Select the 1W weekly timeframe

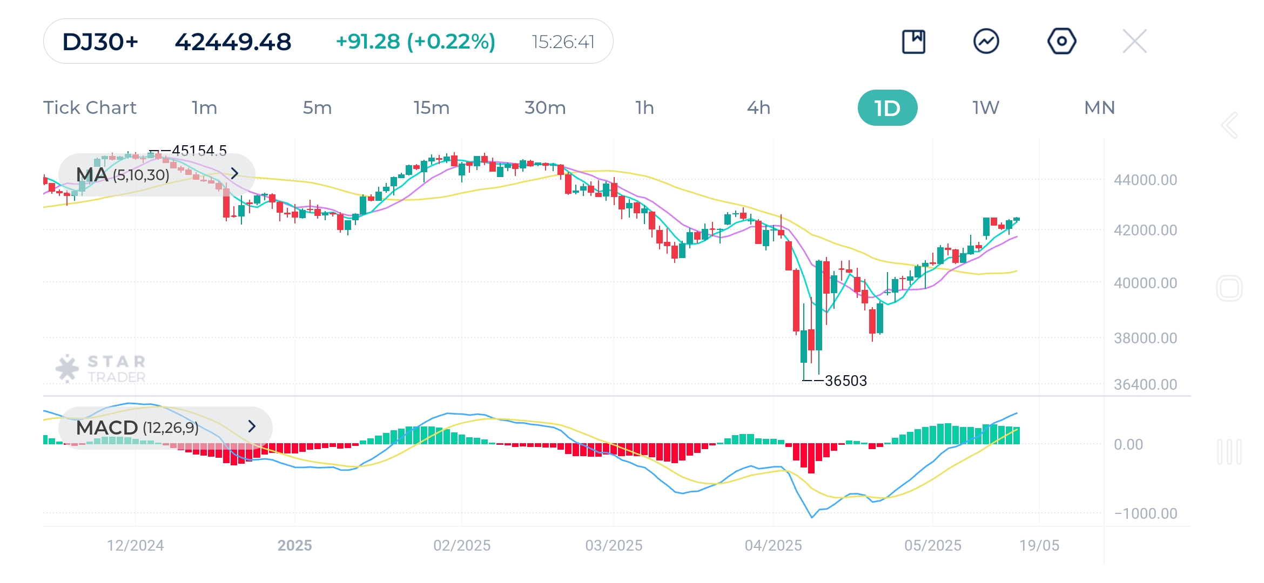coord(986,108)
